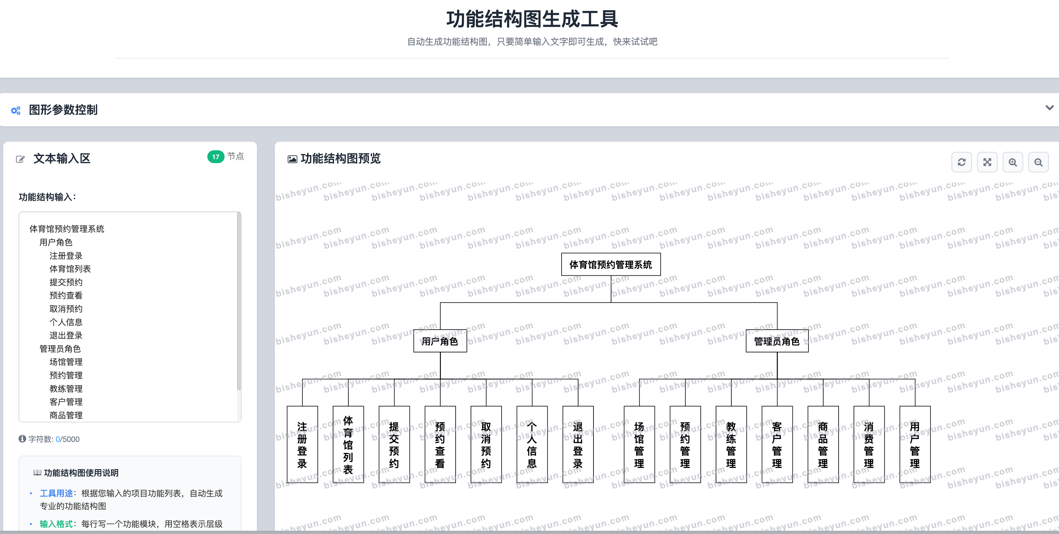Select the 用户角色 node in diagram
1059x534 pixels.
coord(440,341)
